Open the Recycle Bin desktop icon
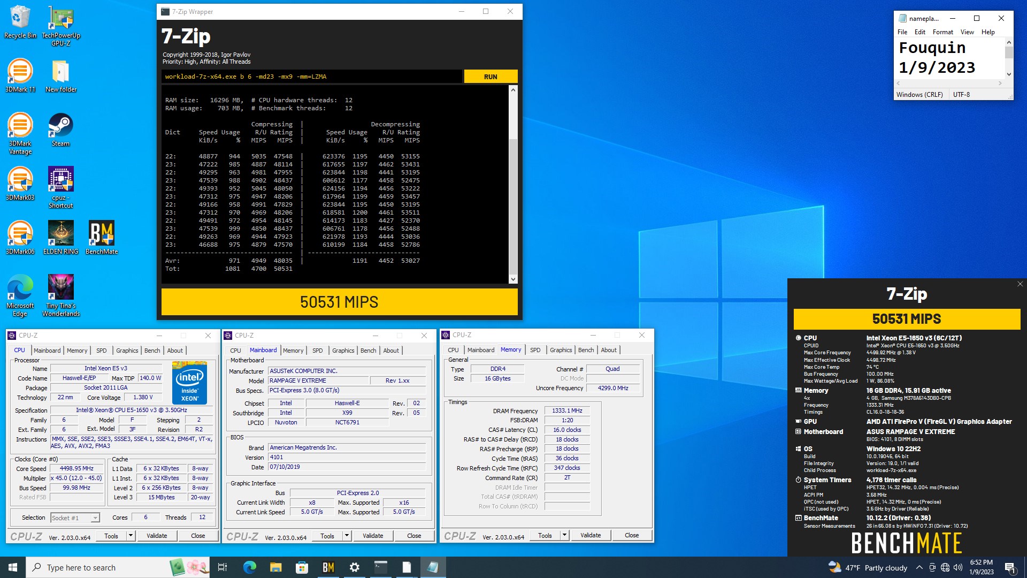The image size is (1027, 578). [20, 21]
